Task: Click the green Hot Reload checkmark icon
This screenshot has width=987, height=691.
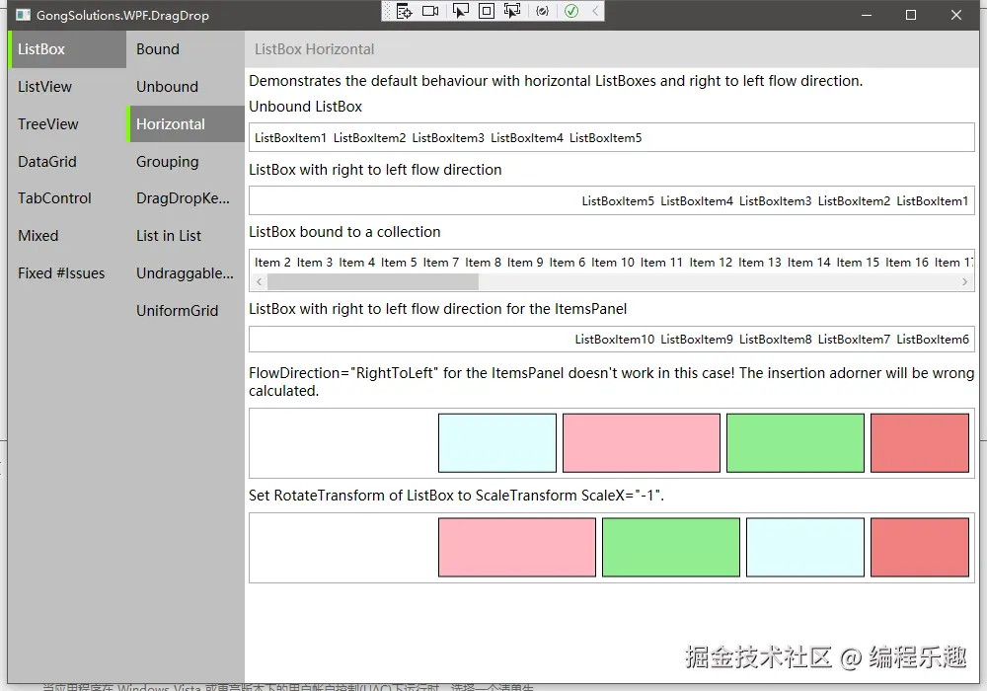Action: [x=571, y=11]
